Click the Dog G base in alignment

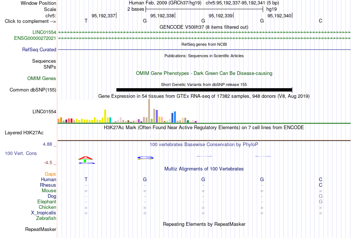[x=321, y=196]
